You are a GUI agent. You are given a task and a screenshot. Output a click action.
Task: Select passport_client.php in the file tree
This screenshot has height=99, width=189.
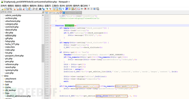point(15,56)
